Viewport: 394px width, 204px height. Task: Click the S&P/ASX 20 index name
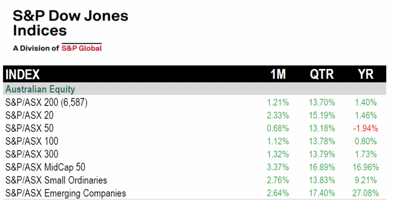coord(29,115)
